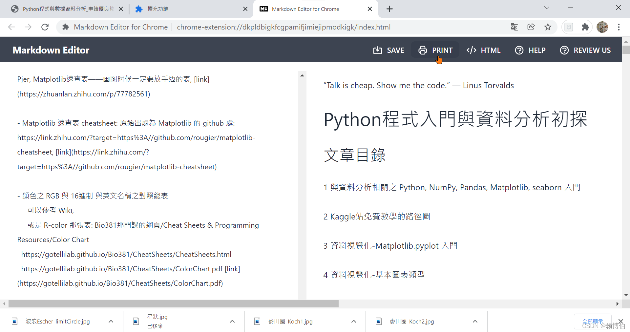This screenshot has height=332, width=630.
Task: Expand options for 星狀.jpg download
Action: 232,321
